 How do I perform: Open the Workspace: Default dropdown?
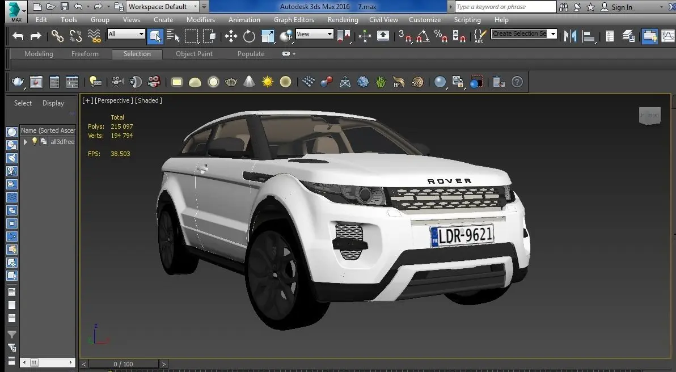tap(162, 7)
